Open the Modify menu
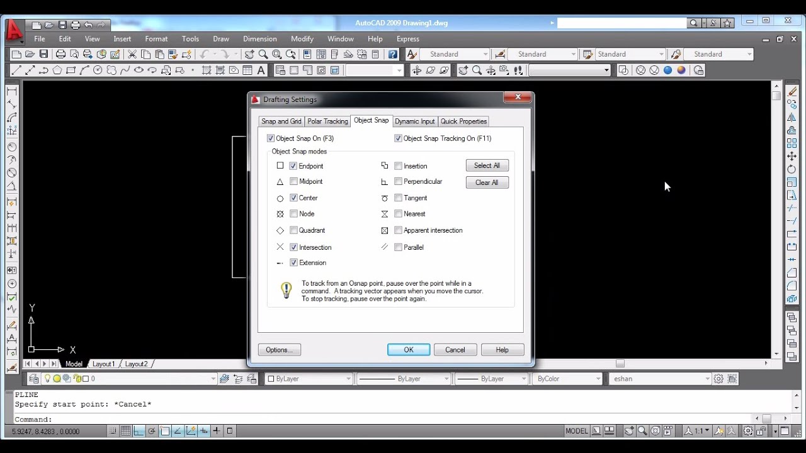Screen dimensions: 806x453 [x=302, y=39]
